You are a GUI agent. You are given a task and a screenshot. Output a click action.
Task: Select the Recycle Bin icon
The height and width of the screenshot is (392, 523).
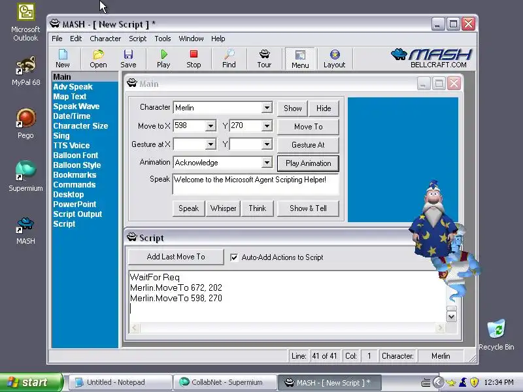pyautogui.click(x=496, y=335)
